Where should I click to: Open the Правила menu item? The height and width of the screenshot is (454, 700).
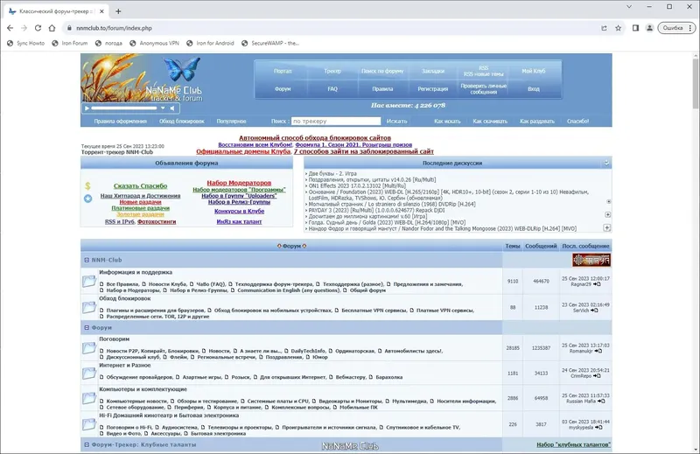[382, 89]
